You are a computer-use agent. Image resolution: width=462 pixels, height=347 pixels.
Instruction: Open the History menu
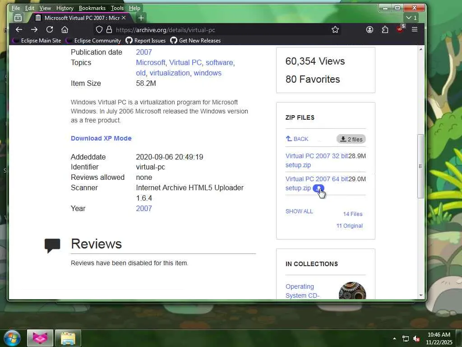click(x=65, y=8)
